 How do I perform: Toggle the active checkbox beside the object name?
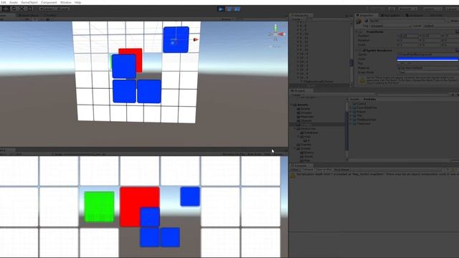(366, 21)
